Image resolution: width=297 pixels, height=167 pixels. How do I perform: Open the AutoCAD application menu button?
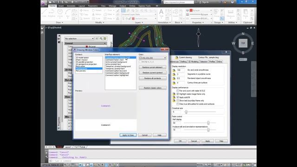[44, 3]
